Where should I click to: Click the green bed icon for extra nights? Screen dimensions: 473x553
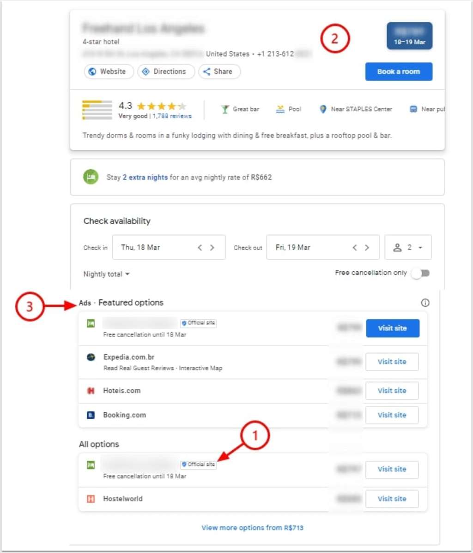tap(91, 177)
